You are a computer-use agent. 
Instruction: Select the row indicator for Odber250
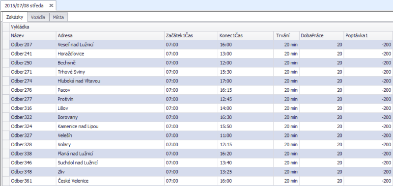point(6,63)
